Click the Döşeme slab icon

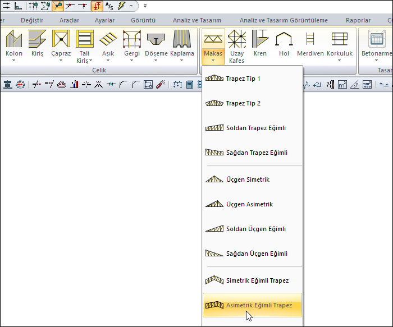point(157,40)
